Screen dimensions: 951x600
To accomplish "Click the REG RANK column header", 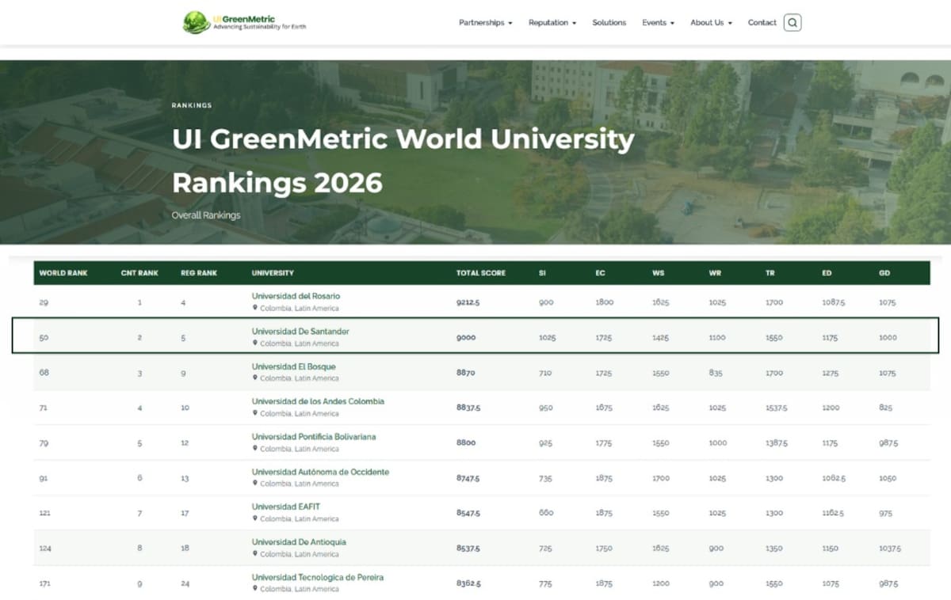I will coord(199,273).
